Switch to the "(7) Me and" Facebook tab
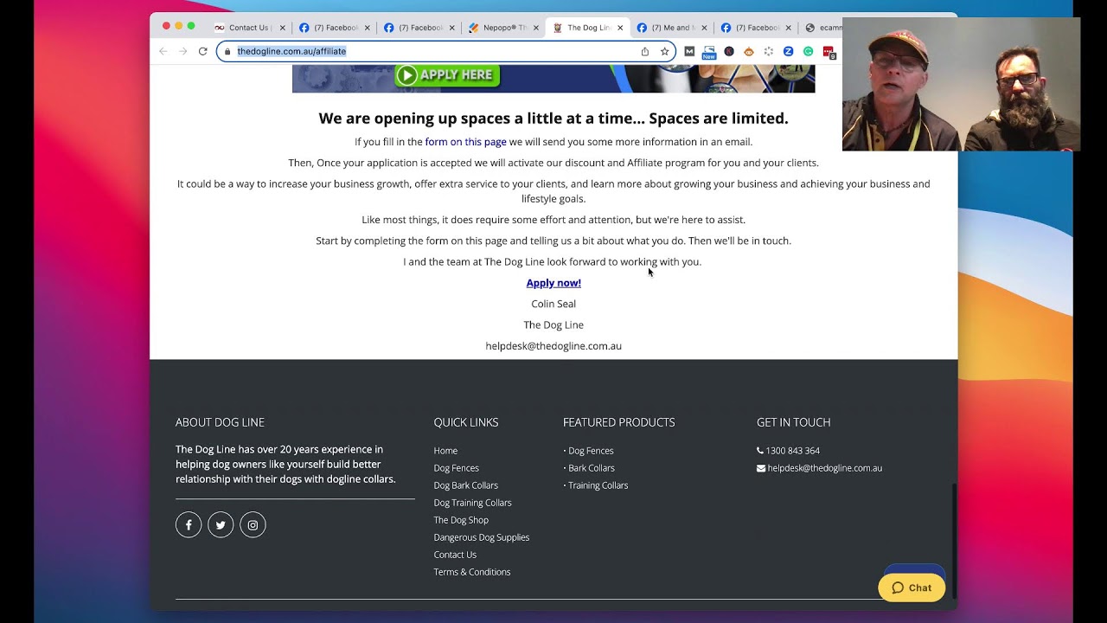The width and height of the screenshot is (1107, 623). (670, 28)
